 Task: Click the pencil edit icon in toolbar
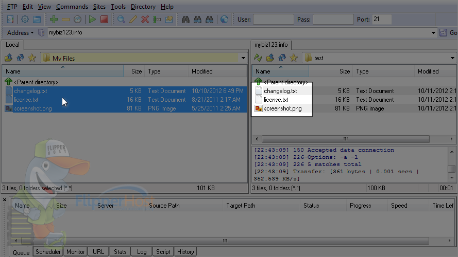click(133, 20)
